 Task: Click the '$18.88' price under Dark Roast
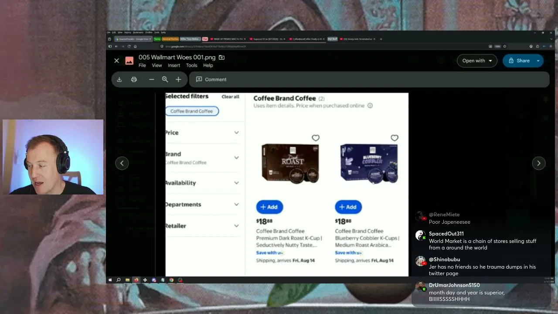click(x=264, y=221)
